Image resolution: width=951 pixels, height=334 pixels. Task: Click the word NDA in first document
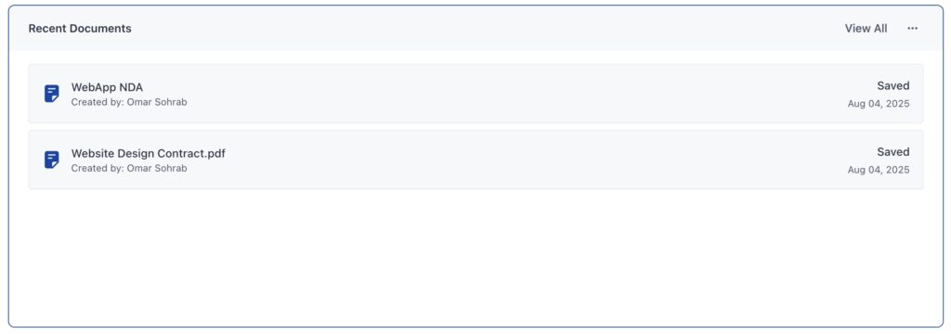[131, 87]
